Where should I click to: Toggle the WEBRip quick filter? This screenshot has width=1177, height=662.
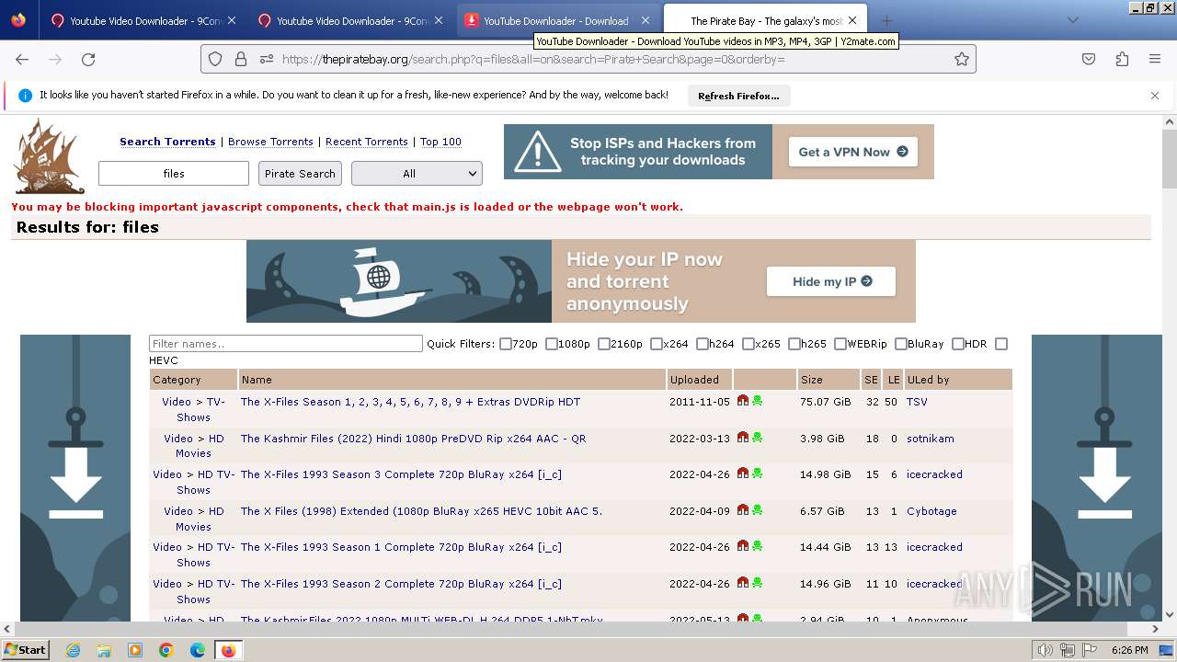tap(840, 344)
